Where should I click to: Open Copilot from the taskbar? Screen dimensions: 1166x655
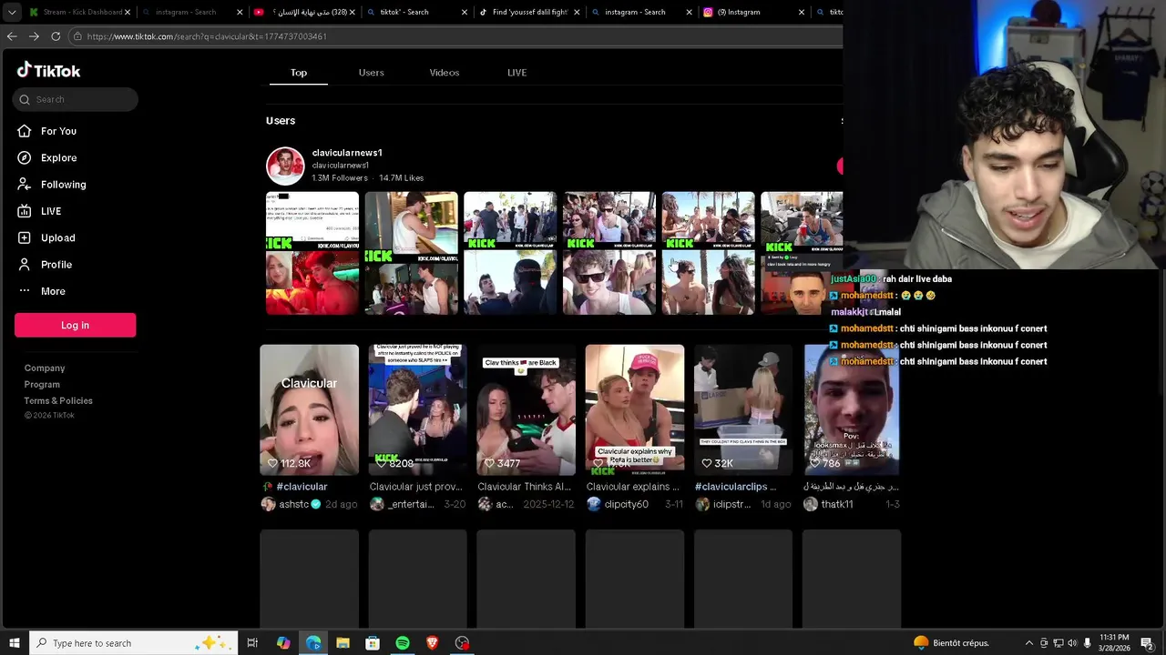tap(283, 643)
